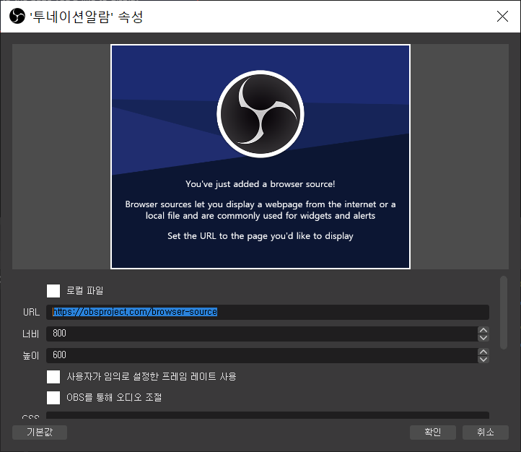Screen dimensions: 521x452
Task: Click the browser source preview image
Action: [260, 157]
